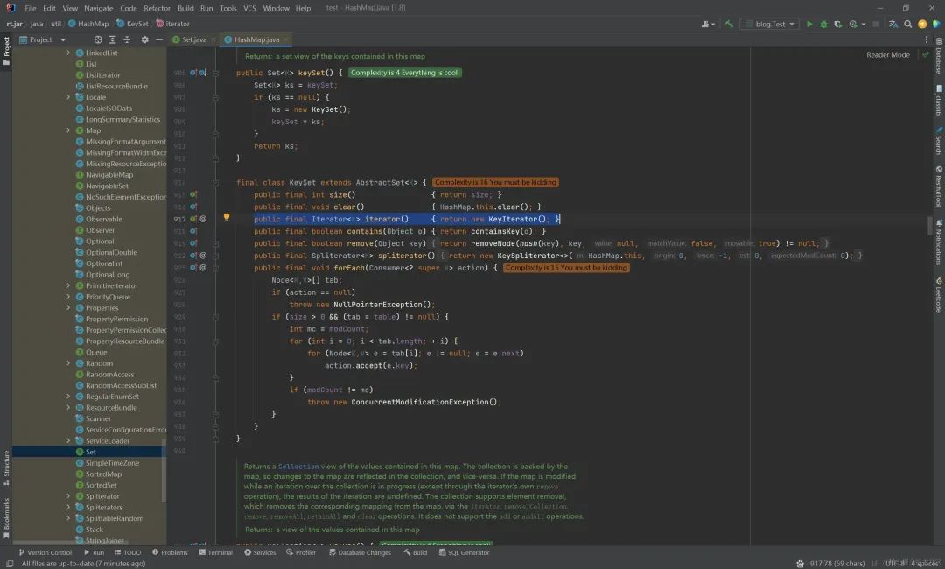The width and height of the screenshot is (945, 569).
Task: Click the yellow light bulb intention icon
Action: point(226,218)
